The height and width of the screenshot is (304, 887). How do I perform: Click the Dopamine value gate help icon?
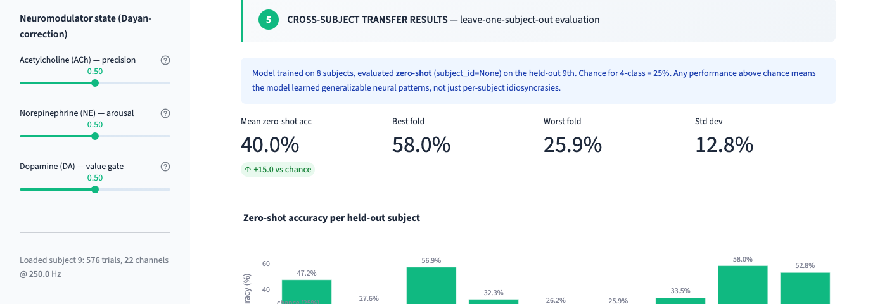tap(165, 167)
